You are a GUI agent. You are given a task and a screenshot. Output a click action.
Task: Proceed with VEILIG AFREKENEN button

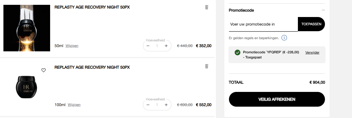(x=277, y=99)
